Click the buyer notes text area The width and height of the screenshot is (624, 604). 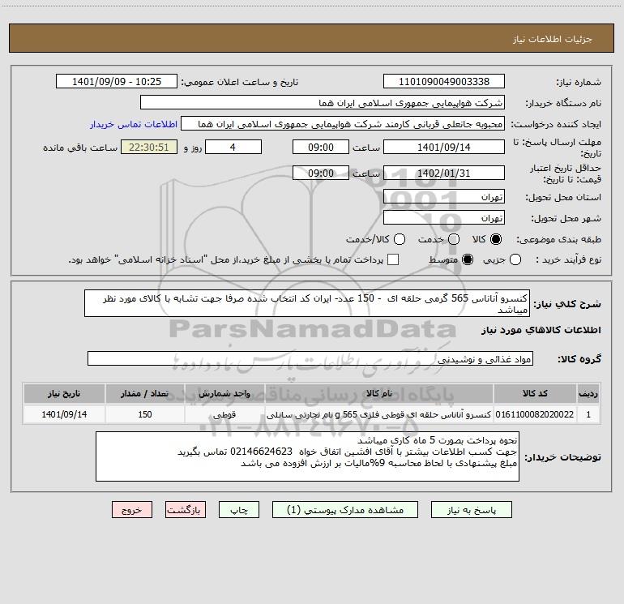click(x=307, y=456)
